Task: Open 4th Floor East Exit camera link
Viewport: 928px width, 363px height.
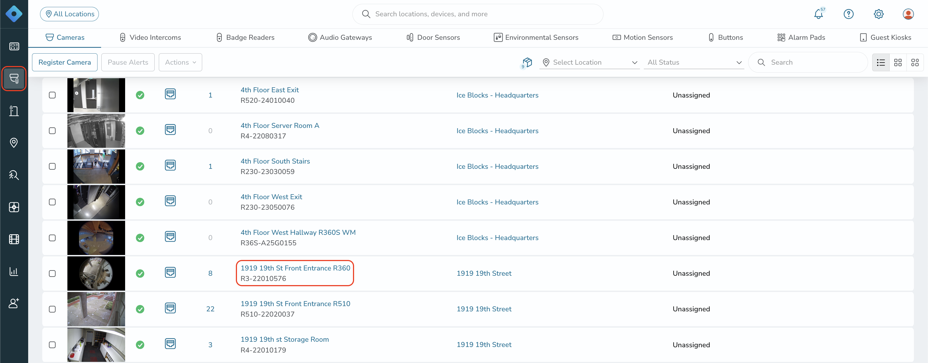Action: click(x=270, y=90)
